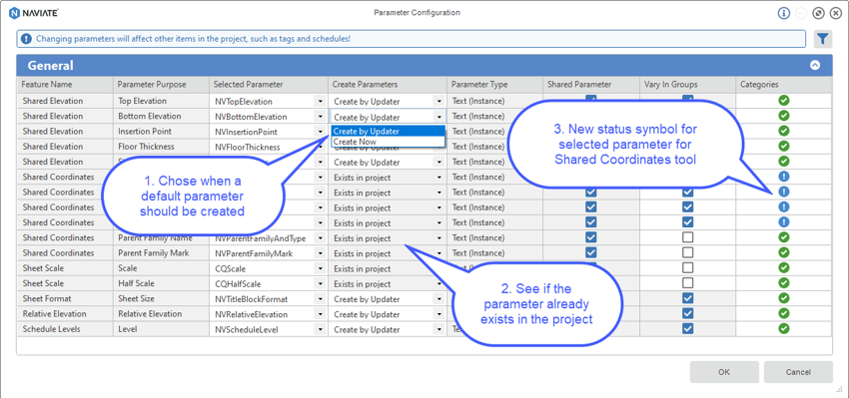The height and width of the screenshot is (398, 849).
Task: Open CQHalfScale selected parameter dropdown
Action: tap(320, 283)
